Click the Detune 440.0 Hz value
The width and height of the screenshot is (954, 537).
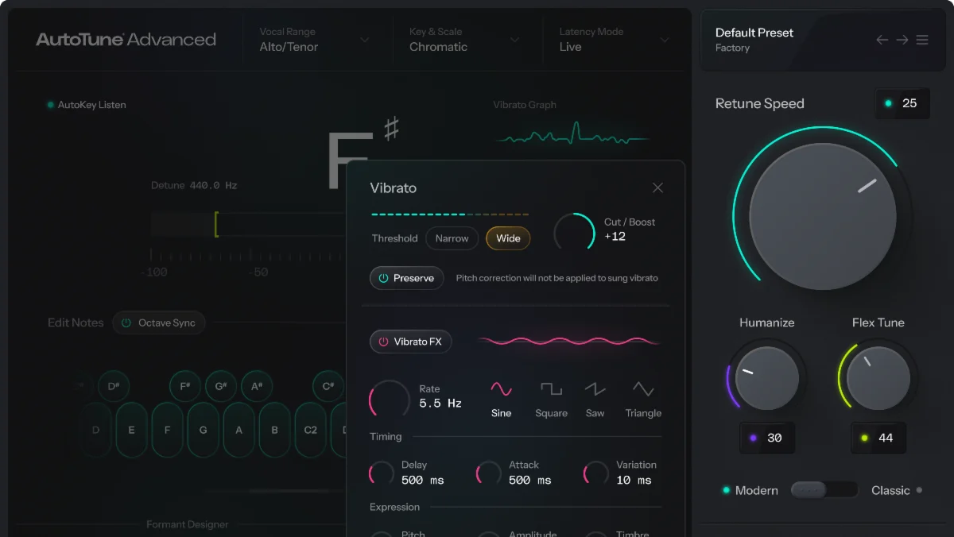213,185
